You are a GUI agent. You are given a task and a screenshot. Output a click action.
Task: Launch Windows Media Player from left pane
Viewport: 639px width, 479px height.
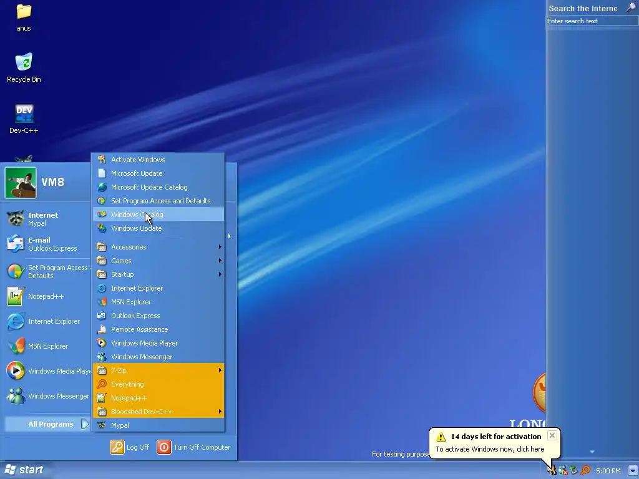[x=46, y=371]
